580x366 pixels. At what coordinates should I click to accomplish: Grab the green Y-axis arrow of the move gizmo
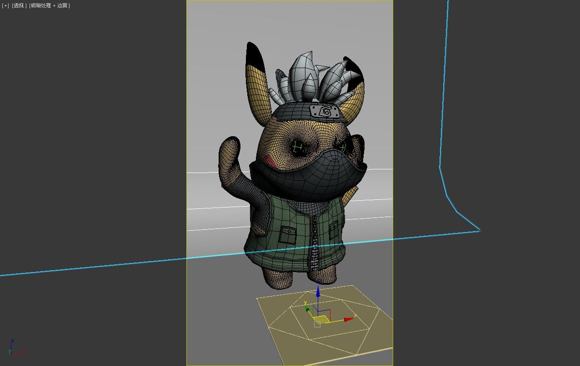307,308
